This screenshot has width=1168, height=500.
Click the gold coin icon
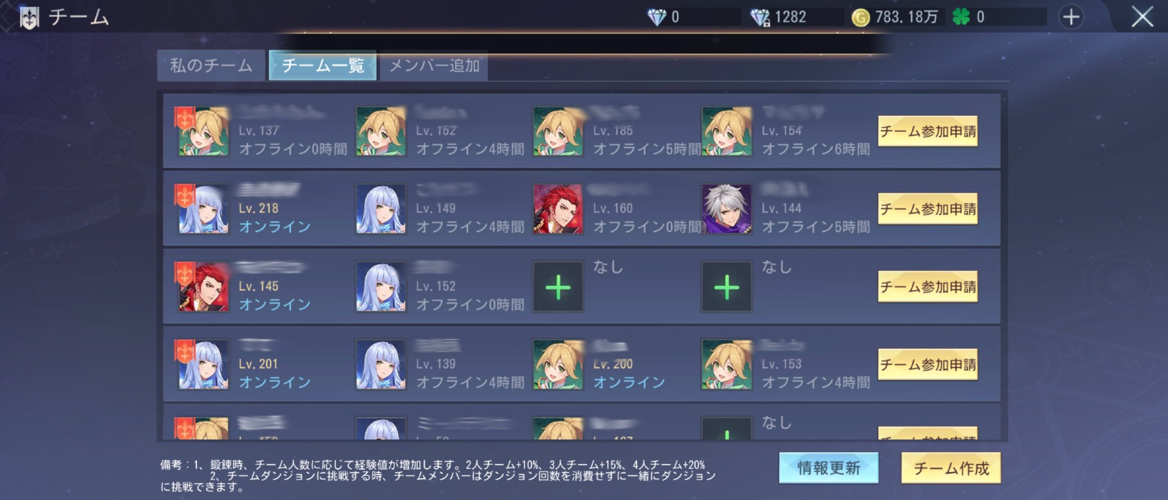tap(860, 18)
